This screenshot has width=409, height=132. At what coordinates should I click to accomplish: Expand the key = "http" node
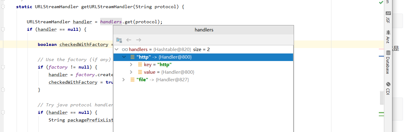tap(131, 65)
